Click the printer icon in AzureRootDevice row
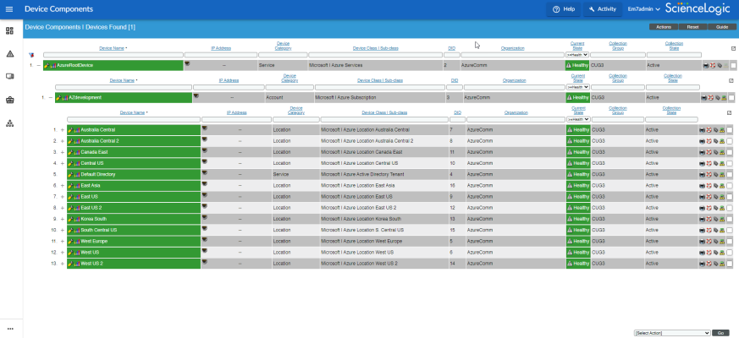Image resolution: width=739 pixels, height=338 pixels. [x=705, y=66]
